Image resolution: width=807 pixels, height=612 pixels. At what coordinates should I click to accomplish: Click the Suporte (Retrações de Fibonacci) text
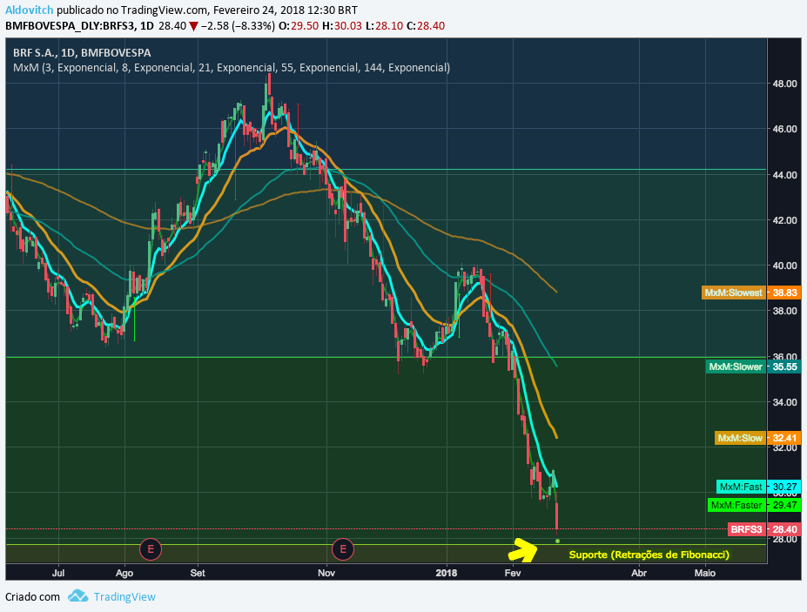point(649,555)
